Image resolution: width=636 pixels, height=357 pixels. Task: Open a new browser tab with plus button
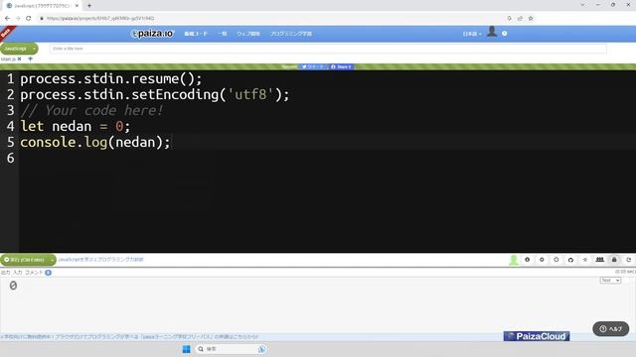click(x=89, y=6)
